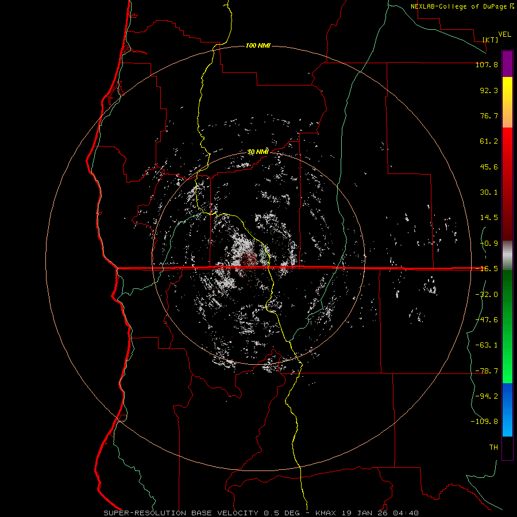Select the 107.8 velocity scale value
Viewport: 517px width, 517px height.
pos(487,64)
